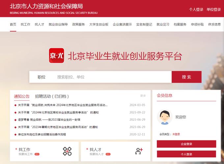Image resolution: width=224 pixels, height=164 pixels.
Task: Open 大学生创业板 in the nav bar
Action: coord(99,25)
